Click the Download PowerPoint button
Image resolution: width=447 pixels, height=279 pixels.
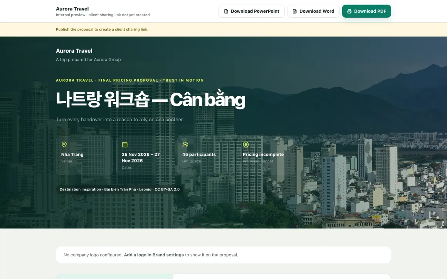pyautogui.click(x=251, y=11)
